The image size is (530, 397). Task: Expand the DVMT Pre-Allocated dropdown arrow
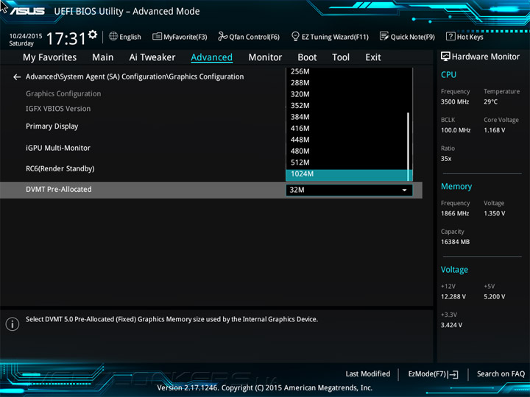pyautogui.click(x=404, y=190)
